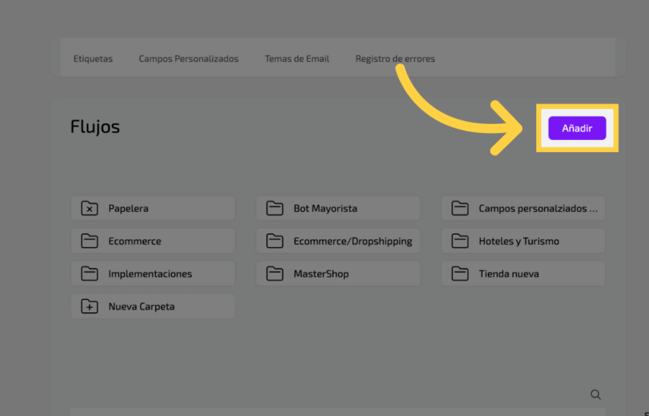Click the folder icon beside Implementaciones

[89, 274]
